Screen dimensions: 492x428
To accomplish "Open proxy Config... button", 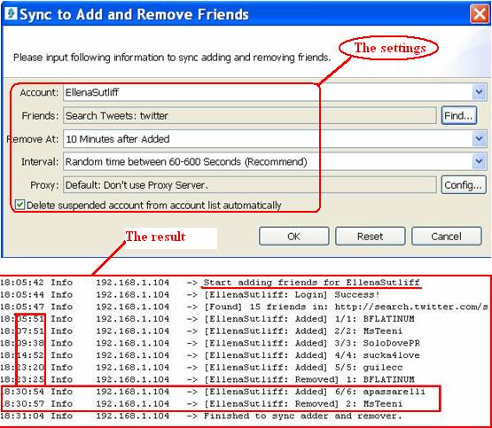I will pos(463,185).
